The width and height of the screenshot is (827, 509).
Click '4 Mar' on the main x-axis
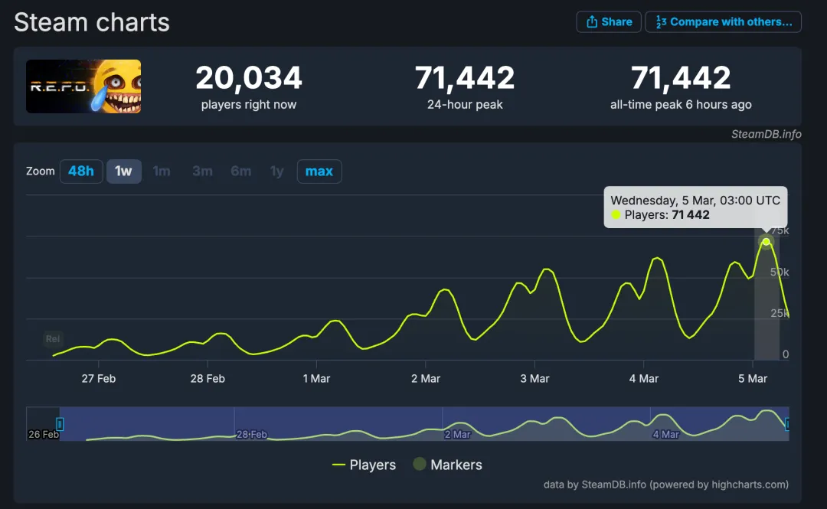point(644,379)
